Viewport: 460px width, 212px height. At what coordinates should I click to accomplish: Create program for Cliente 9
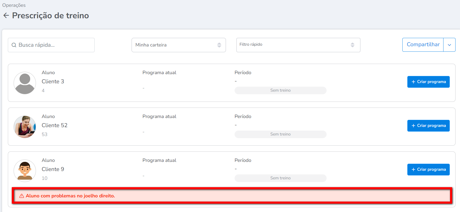[428, 169]
